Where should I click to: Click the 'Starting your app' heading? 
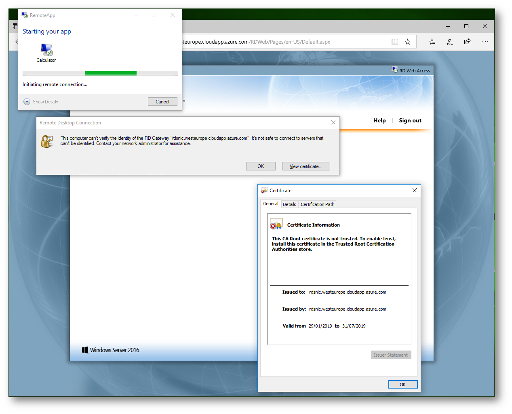tap(47, 32)
